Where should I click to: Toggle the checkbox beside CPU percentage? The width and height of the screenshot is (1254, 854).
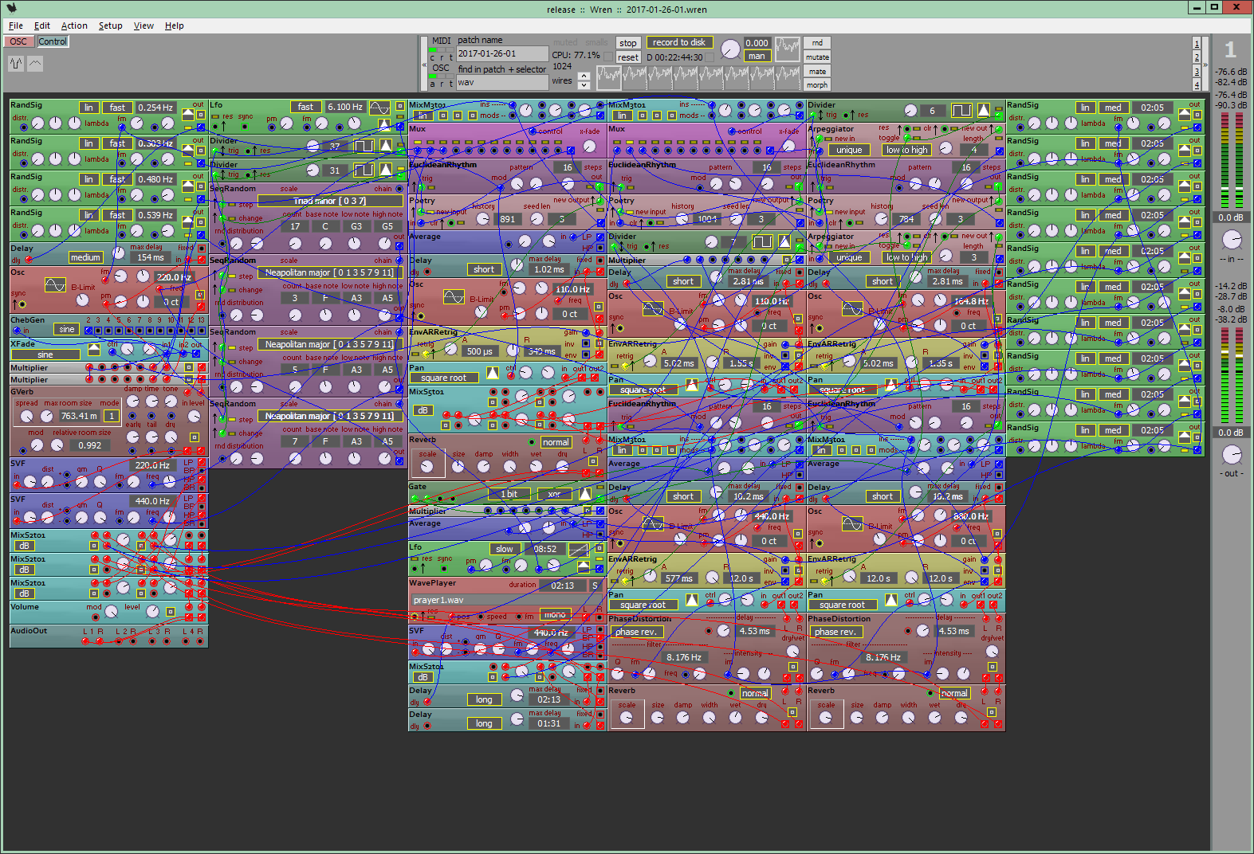608,56
